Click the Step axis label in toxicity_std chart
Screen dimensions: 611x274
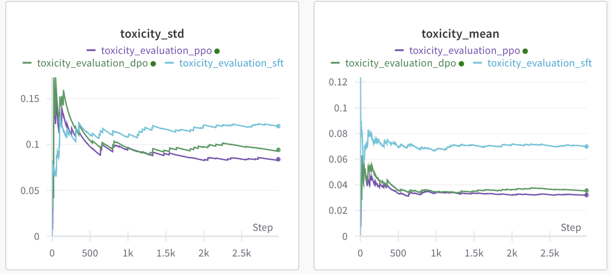263,228
